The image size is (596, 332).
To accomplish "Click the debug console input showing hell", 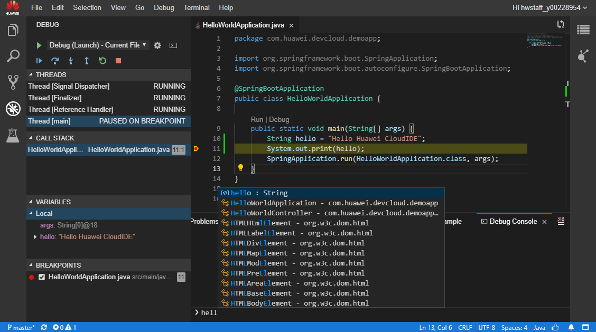I will 380,312.
